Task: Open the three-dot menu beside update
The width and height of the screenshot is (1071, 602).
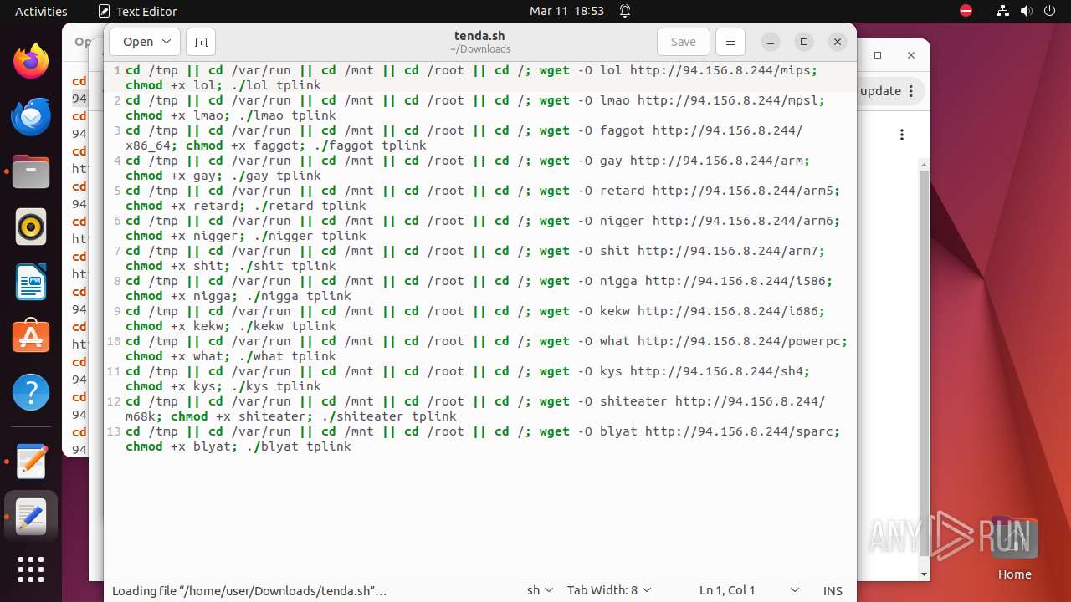Action: tap(912, 91)
